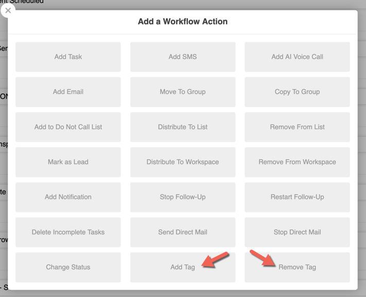Select Send Direct Mail
The width and height of the screenshot is (366, 297).
[x=183, y=232]
